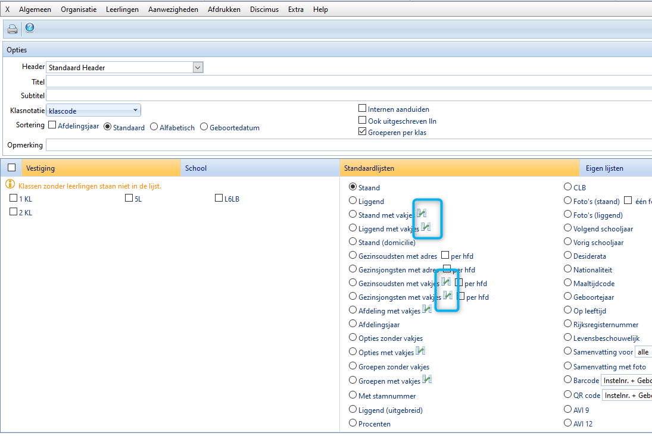The height and width of the screenshot is (436, 652).
Task: Choose the Liggend list layout
Action: (353, 201)
